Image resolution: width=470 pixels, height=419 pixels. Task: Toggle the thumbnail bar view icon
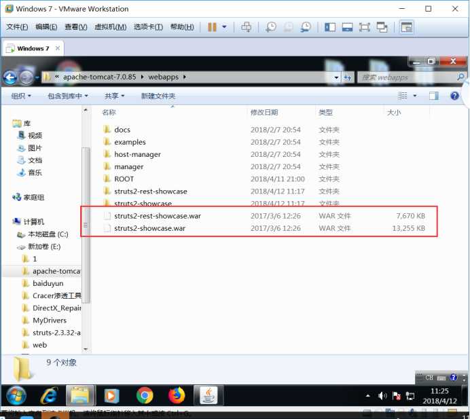[x=406, y=27]
